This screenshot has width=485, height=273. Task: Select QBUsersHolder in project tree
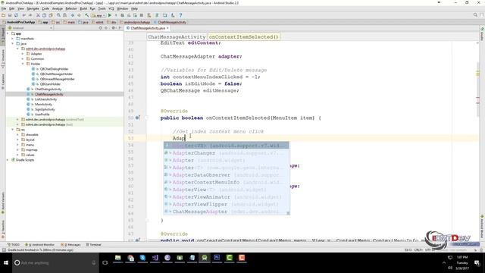[50, 84]
